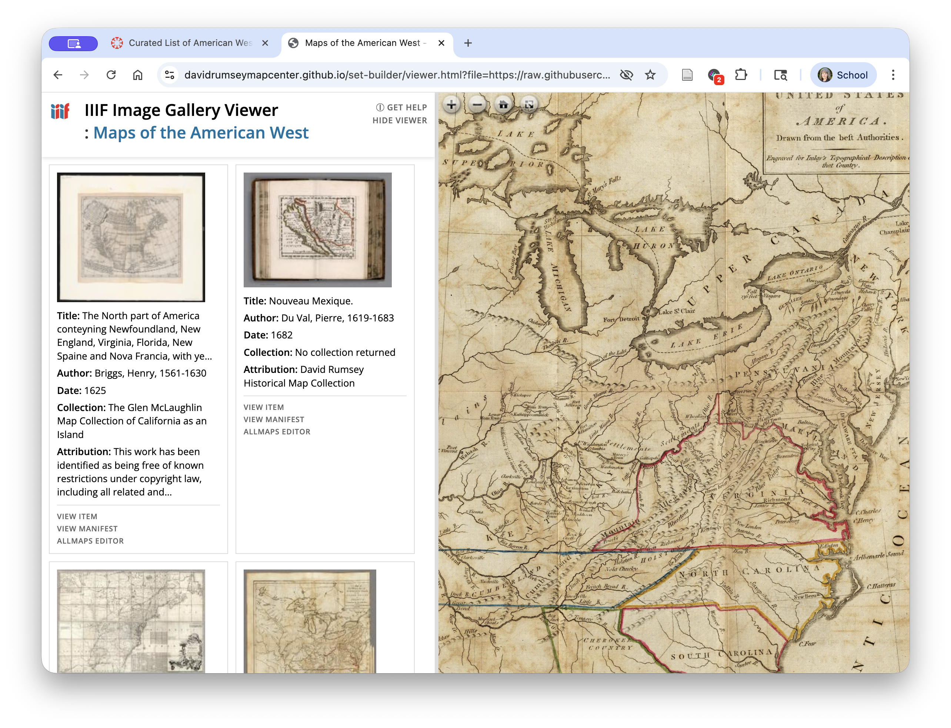
Task: Open ALLMAPS EDITOR for the Briggs map
Action: coord(91,541)
